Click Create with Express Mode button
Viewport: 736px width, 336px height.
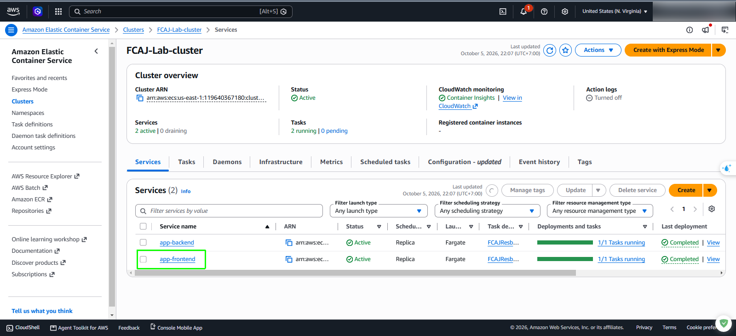click(x=668, y=50)
